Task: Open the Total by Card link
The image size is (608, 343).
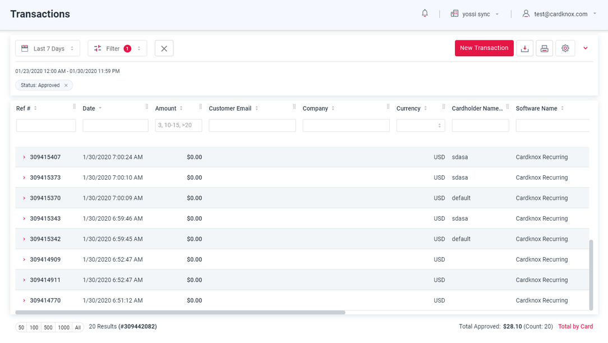Action: tap(575, 327)
